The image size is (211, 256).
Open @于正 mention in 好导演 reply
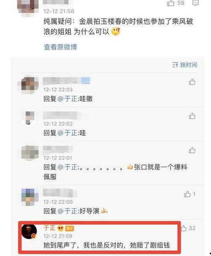(68, 211)
